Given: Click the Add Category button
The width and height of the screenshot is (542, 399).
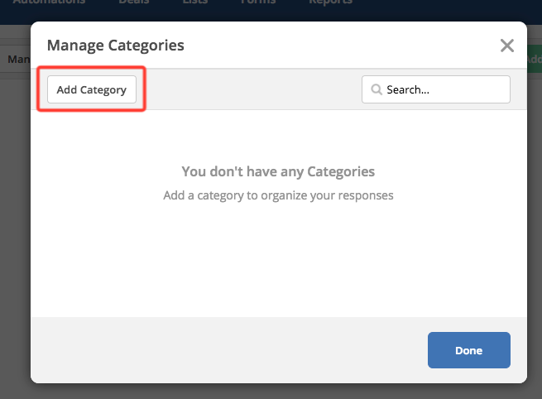Looking at the screenshot, I should coord(91,89).
